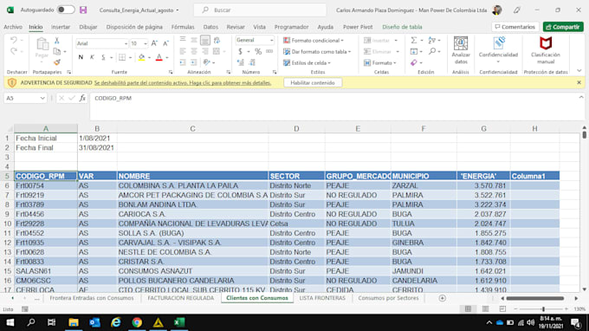Screen dimensions: 589x331
Task: Select column C header
Action: (x=192, y=128)
